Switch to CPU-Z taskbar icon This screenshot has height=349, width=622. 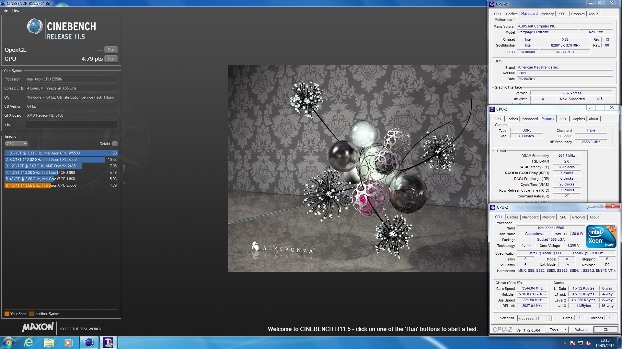(108, 343)
